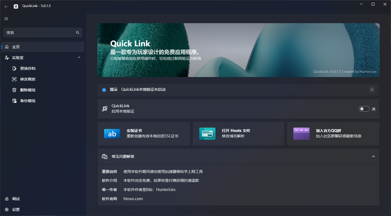Enable the 启用本地验证 toggle switch
Screen dimensions: 391x216
click(364, 109)
